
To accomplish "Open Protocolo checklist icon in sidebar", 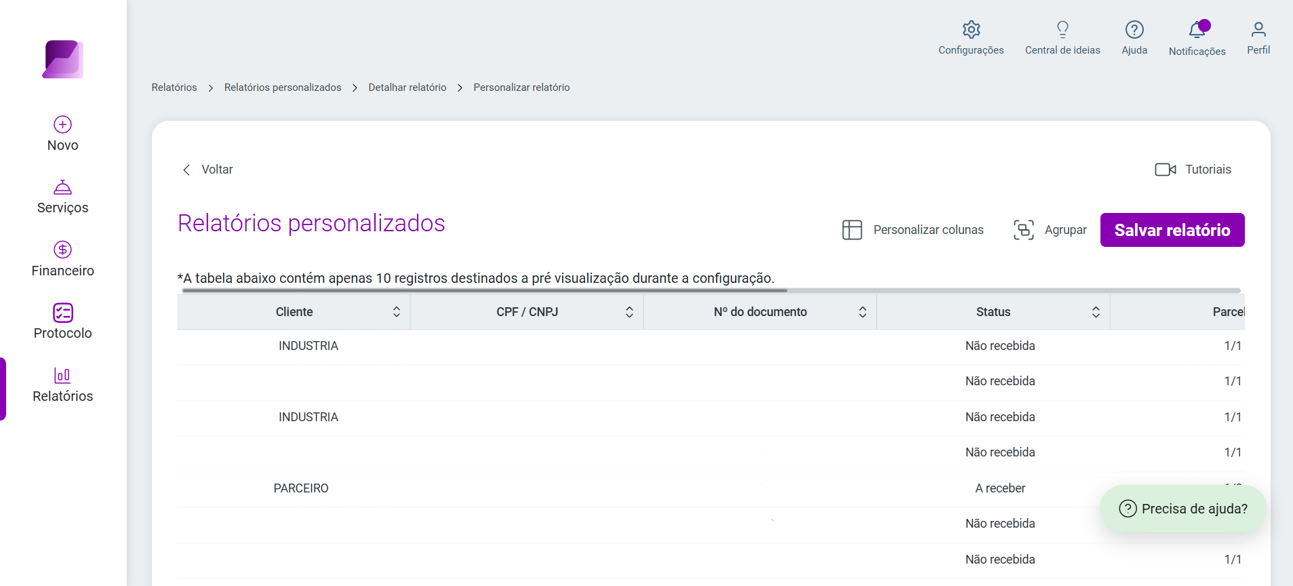I will point(63,312).
